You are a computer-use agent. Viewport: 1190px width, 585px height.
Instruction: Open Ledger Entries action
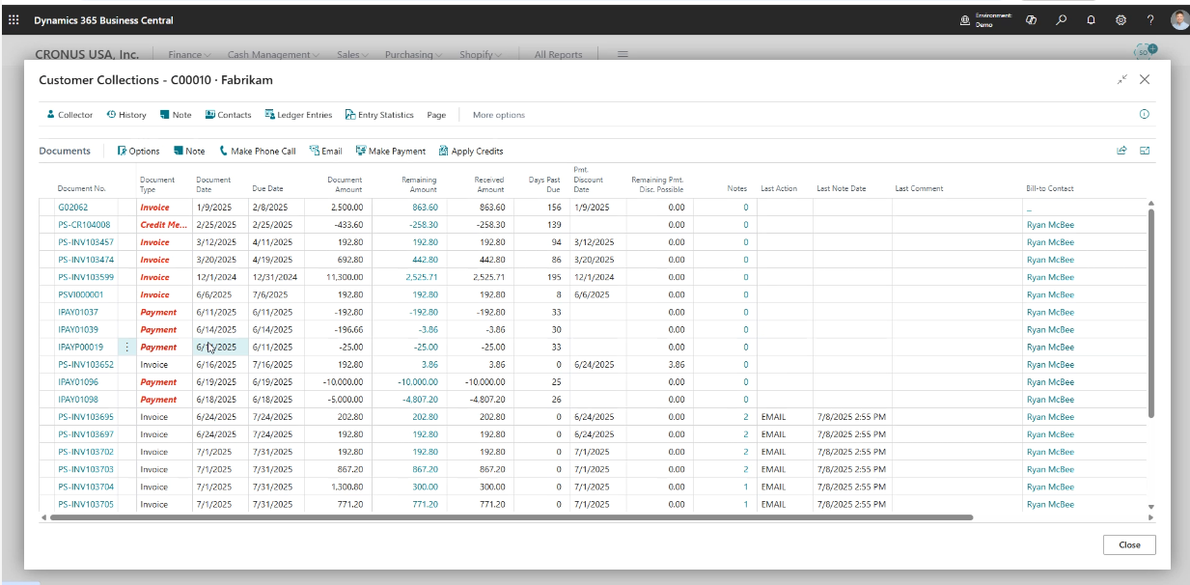coord(298,115)
